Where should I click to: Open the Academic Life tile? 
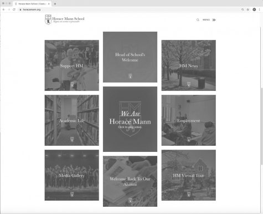[x=72, y=120]
